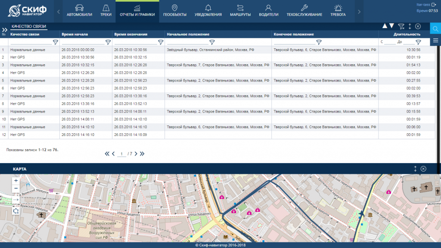This screenshot has height=248, width=441.
Task: Sort by Время окончания column header
Action: (x=131, y=34)
